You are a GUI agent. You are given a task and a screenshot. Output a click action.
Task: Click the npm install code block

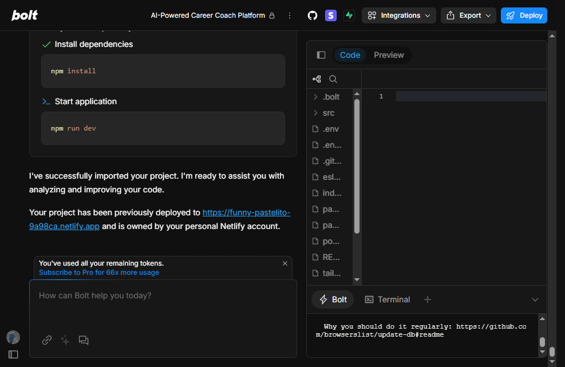(x=163, y=71)
